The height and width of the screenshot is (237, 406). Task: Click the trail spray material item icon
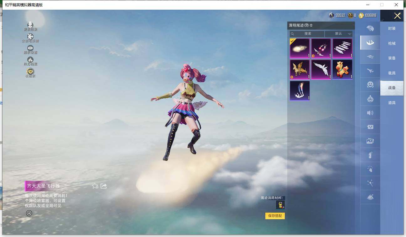[280, 205]
